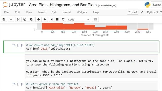Viewport: 162px width, 91px height.
Task: Click the 'let's quickly view the dataset' comment
Action: pos(52,84)
